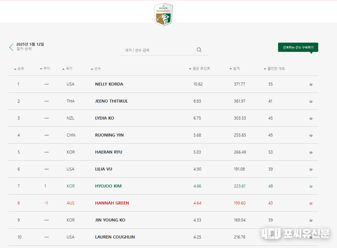Open Lilia Vu player profile
This screenshot has height=248, width=337.
click(x=103, y=169)
